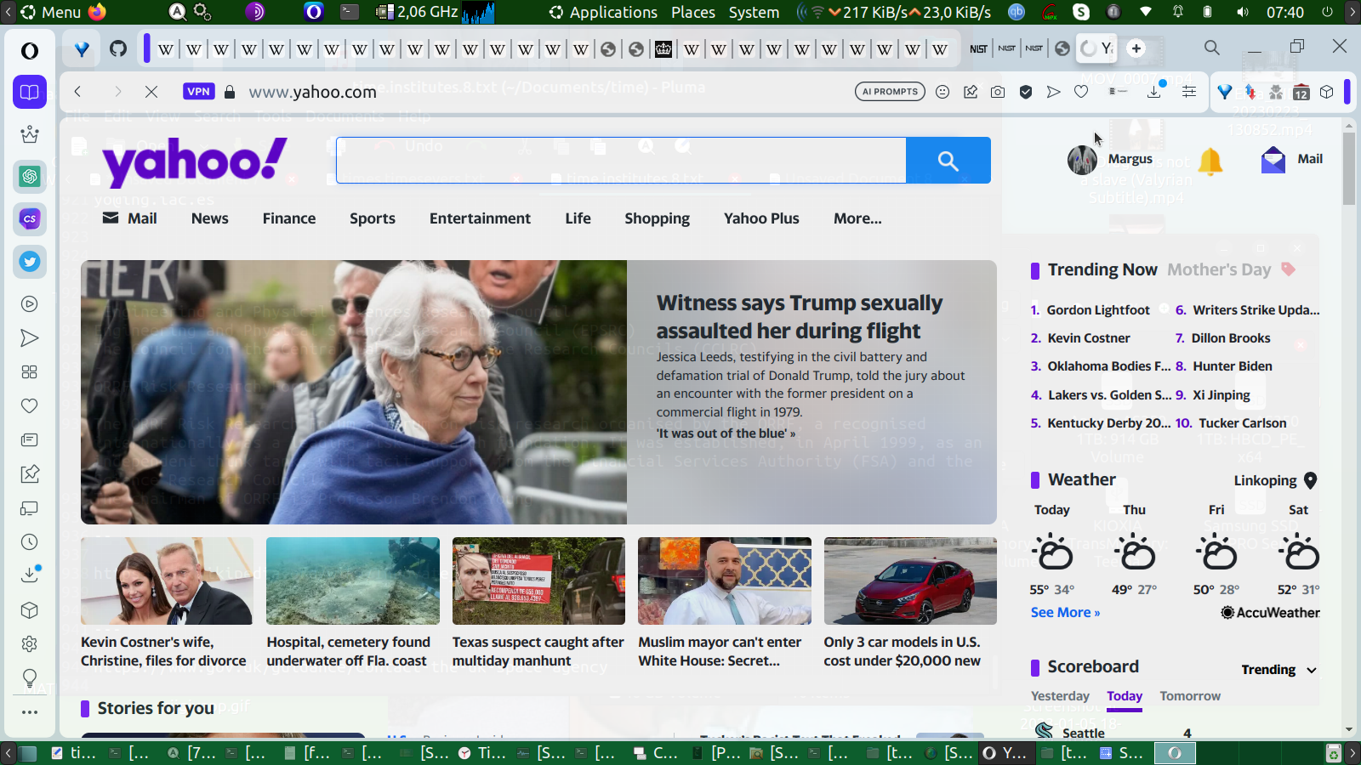
Task: Bookmark the page with the heart icon
Action: (x=1081, y=92)
